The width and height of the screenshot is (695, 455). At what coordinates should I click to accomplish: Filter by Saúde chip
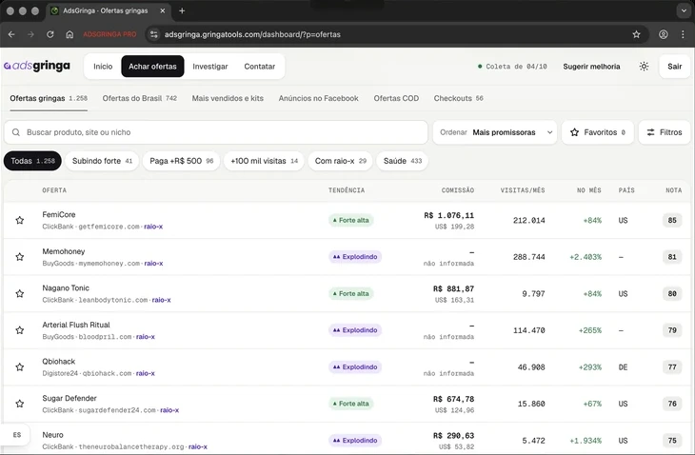402,161
